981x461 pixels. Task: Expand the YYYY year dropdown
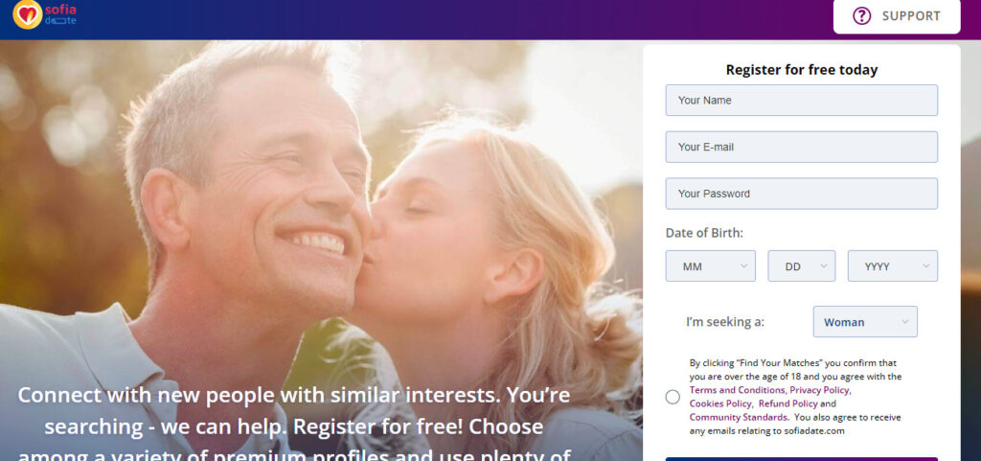click(893, 266)
